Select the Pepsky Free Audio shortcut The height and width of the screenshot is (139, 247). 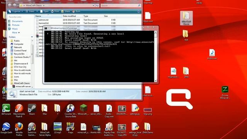point(109,129)
